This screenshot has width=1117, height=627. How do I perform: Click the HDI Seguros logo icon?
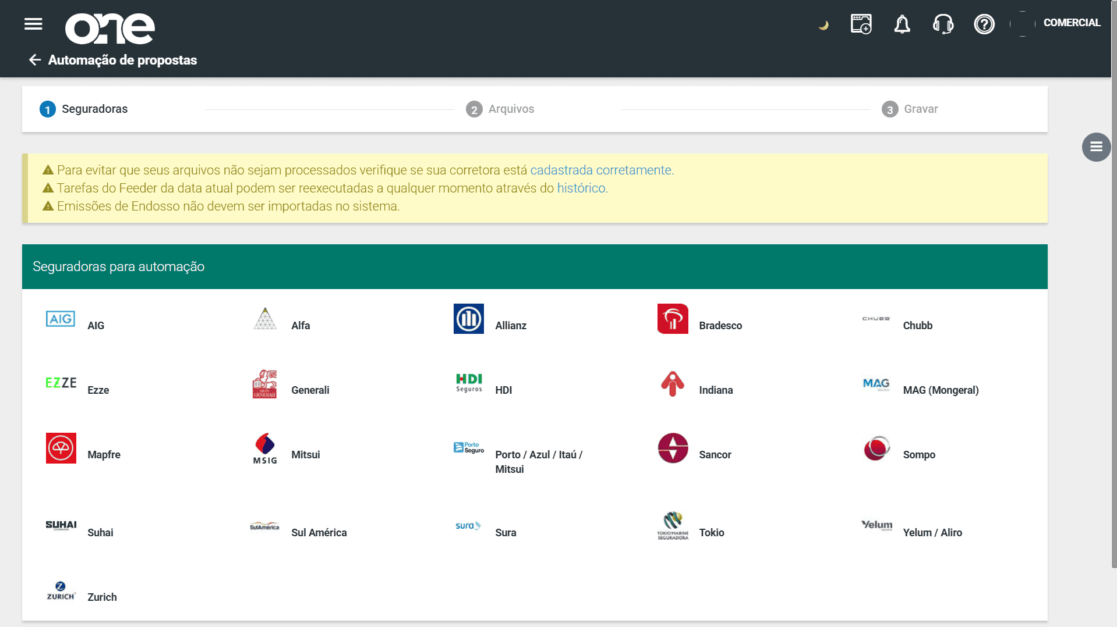(469, 383)
